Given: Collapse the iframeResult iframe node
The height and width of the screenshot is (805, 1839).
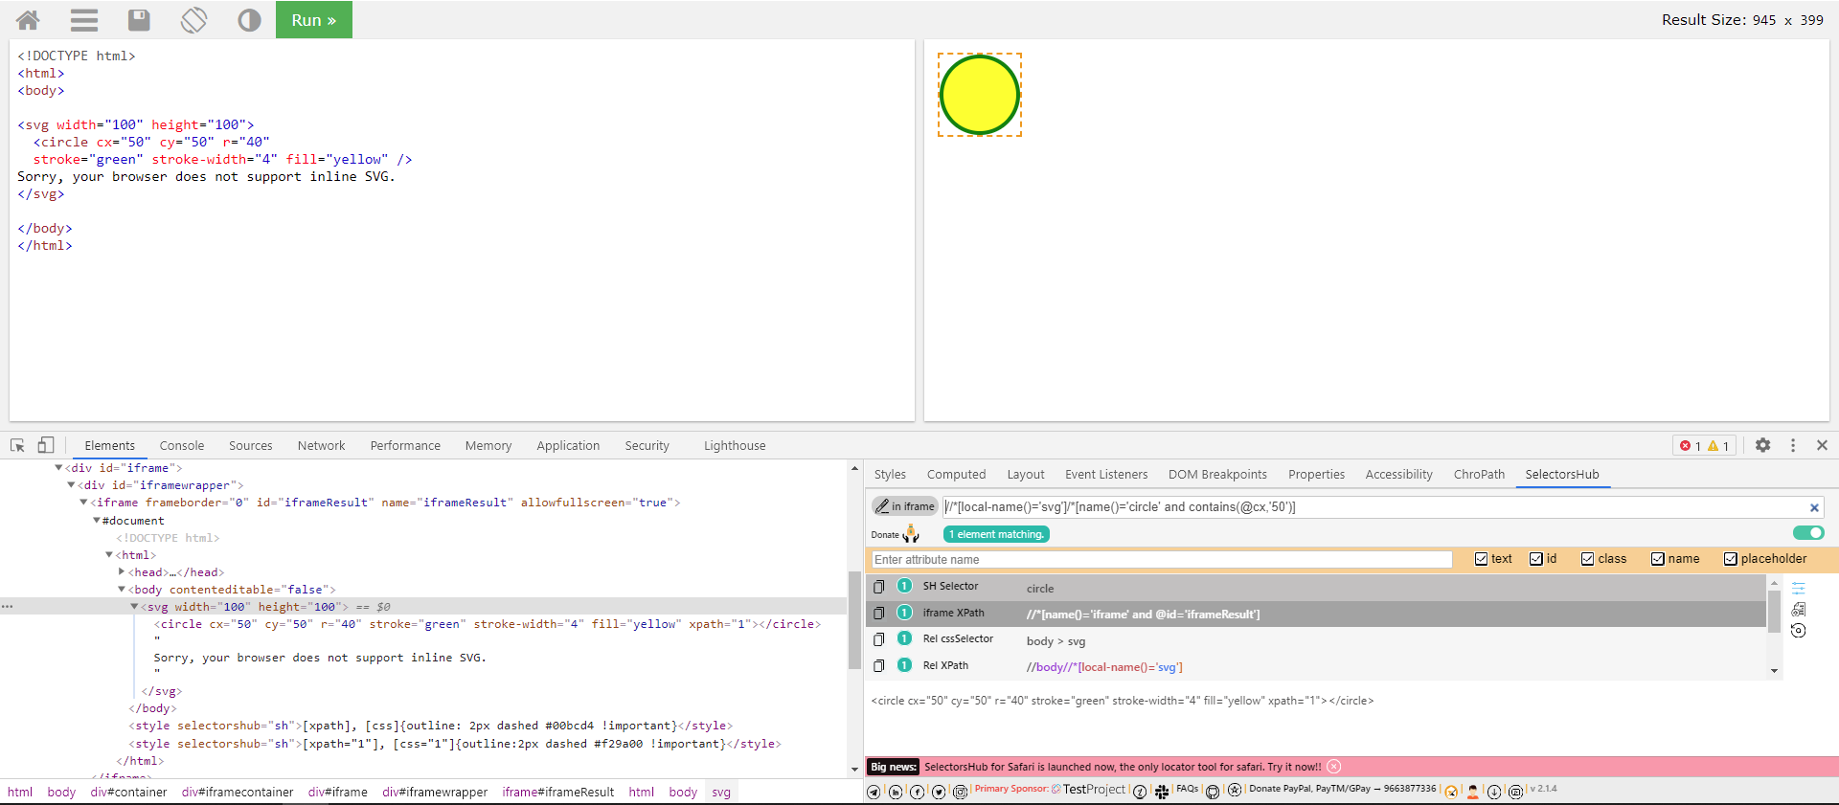Looking at the screenshot, I should click(x=83, y=503).
